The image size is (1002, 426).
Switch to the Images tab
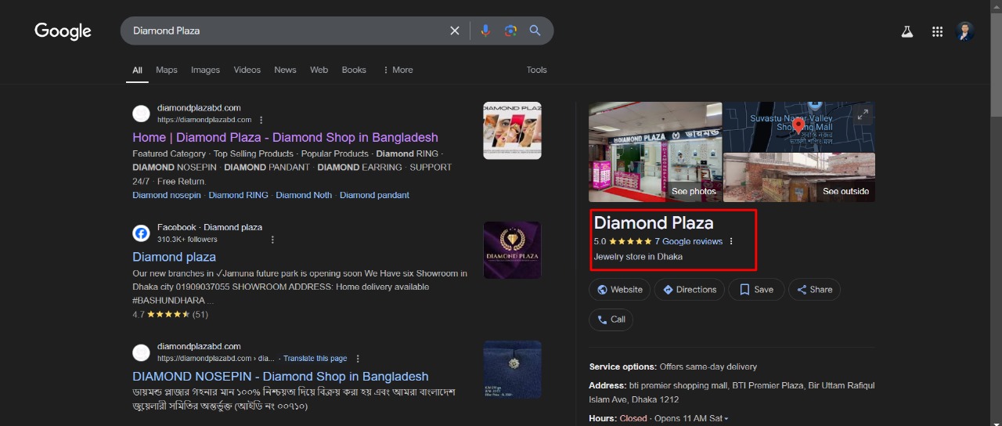click(x=205, y=70)
